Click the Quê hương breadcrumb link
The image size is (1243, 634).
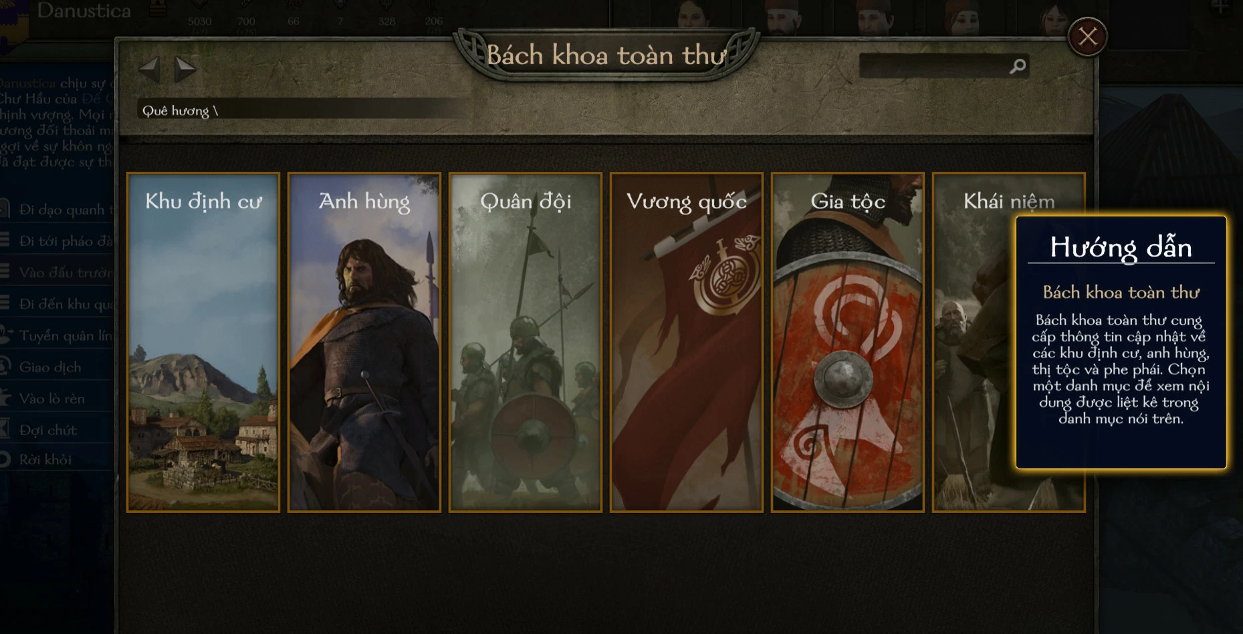tap(175, 111)
